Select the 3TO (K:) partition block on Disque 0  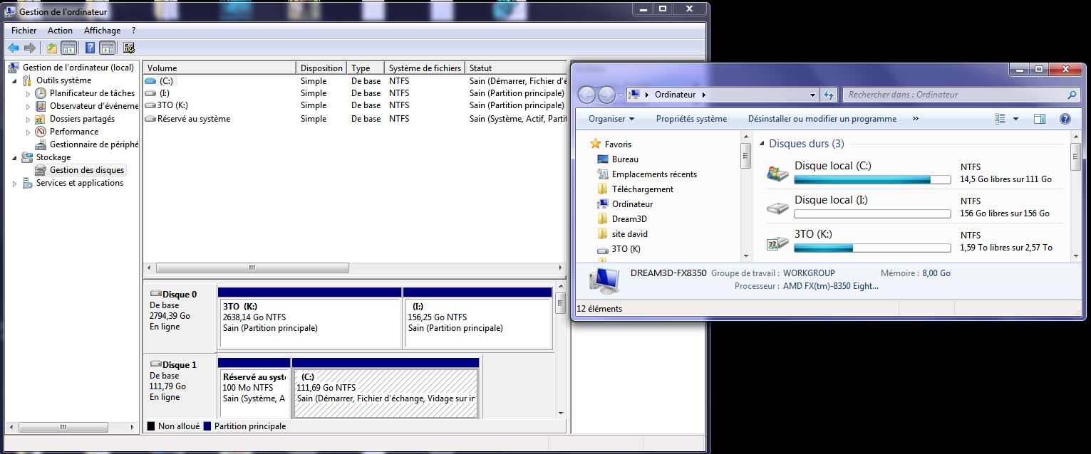[309, 318]
